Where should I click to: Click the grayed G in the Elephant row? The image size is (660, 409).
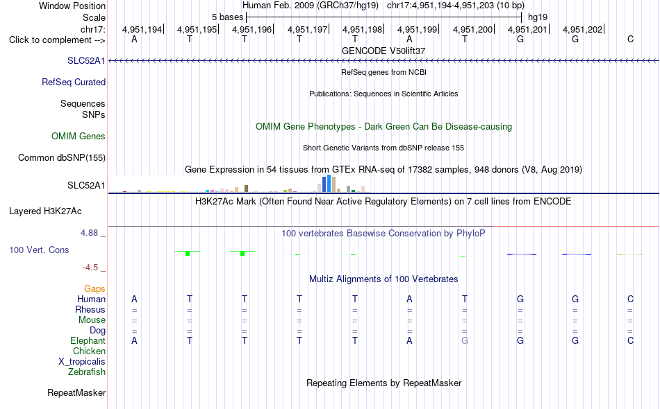tap(465, 340)
